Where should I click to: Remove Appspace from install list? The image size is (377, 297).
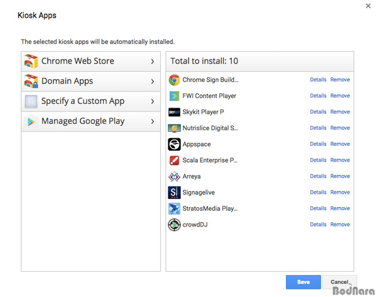pos(340,144)
